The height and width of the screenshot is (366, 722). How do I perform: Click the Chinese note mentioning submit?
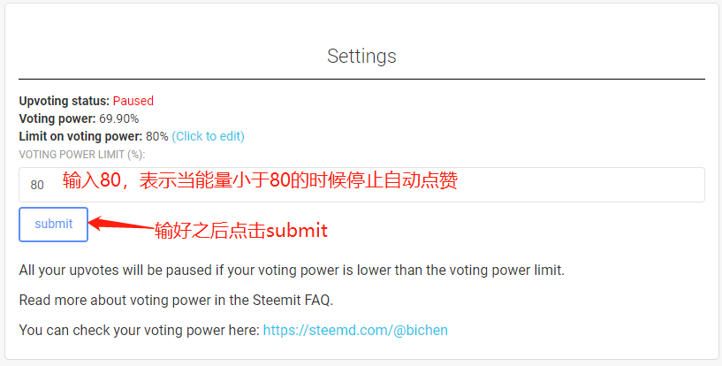pyautogui.click(x=240, y=231)
